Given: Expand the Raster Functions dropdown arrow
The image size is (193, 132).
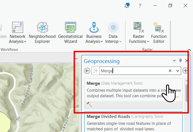Looking at the screenshot, I should tap(148, 42).
